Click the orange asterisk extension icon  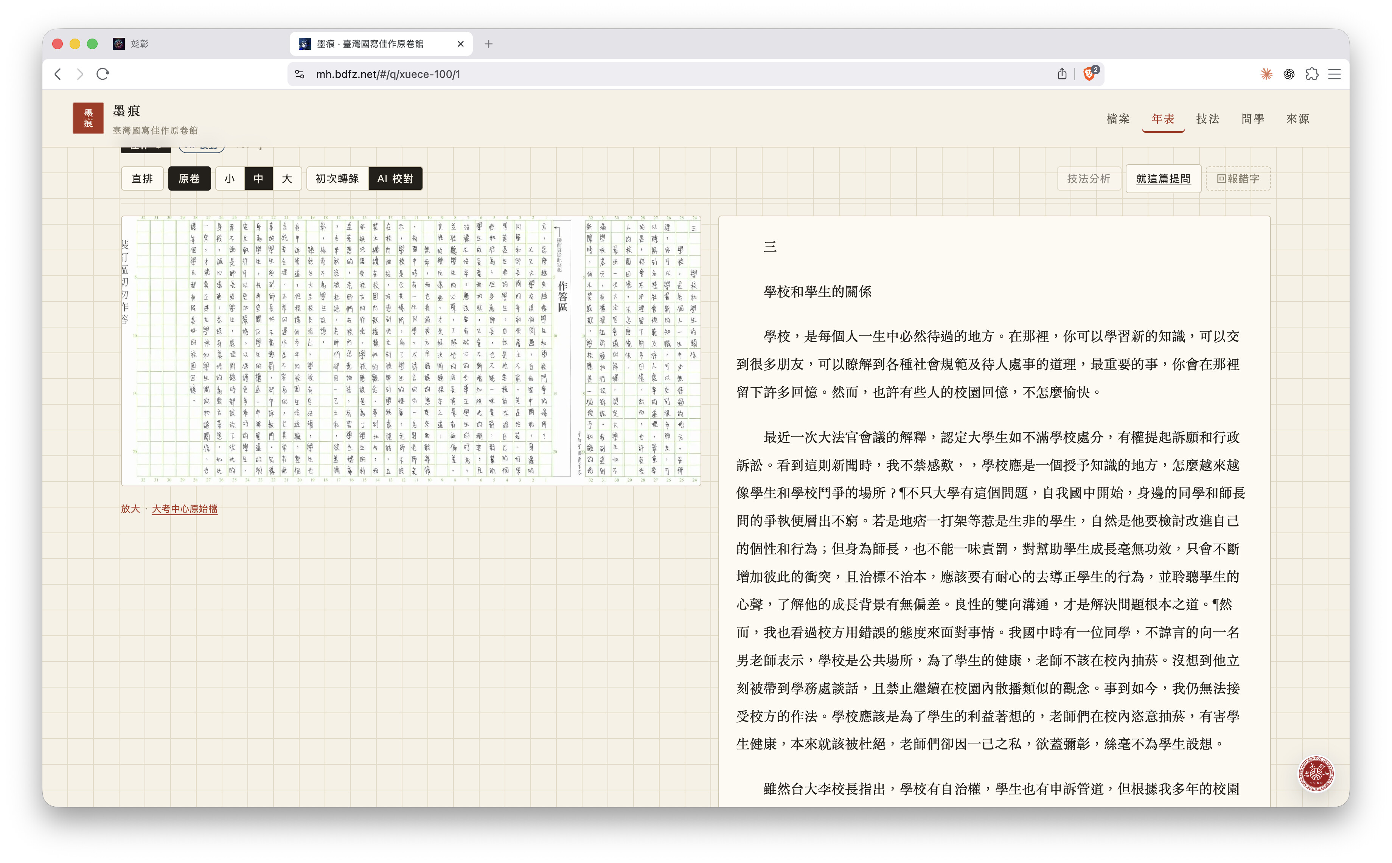(1266, 74)
